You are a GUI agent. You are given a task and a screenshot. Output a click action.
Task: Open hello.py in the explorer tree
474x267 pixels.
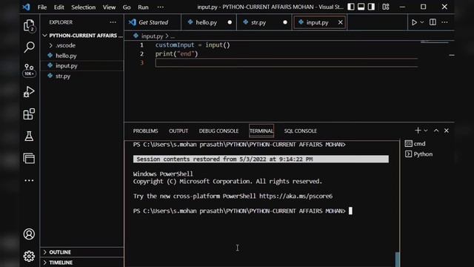pos(82,56)
